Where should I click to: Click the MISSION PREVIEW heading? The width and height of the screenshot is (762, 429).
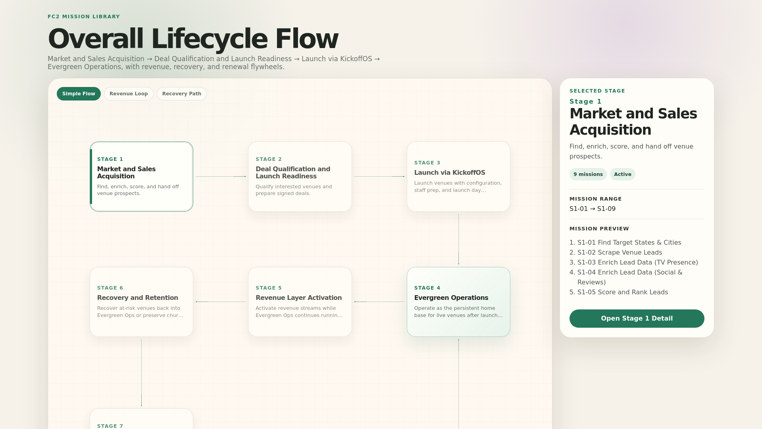pyautogui.click(x=599, y=229)
